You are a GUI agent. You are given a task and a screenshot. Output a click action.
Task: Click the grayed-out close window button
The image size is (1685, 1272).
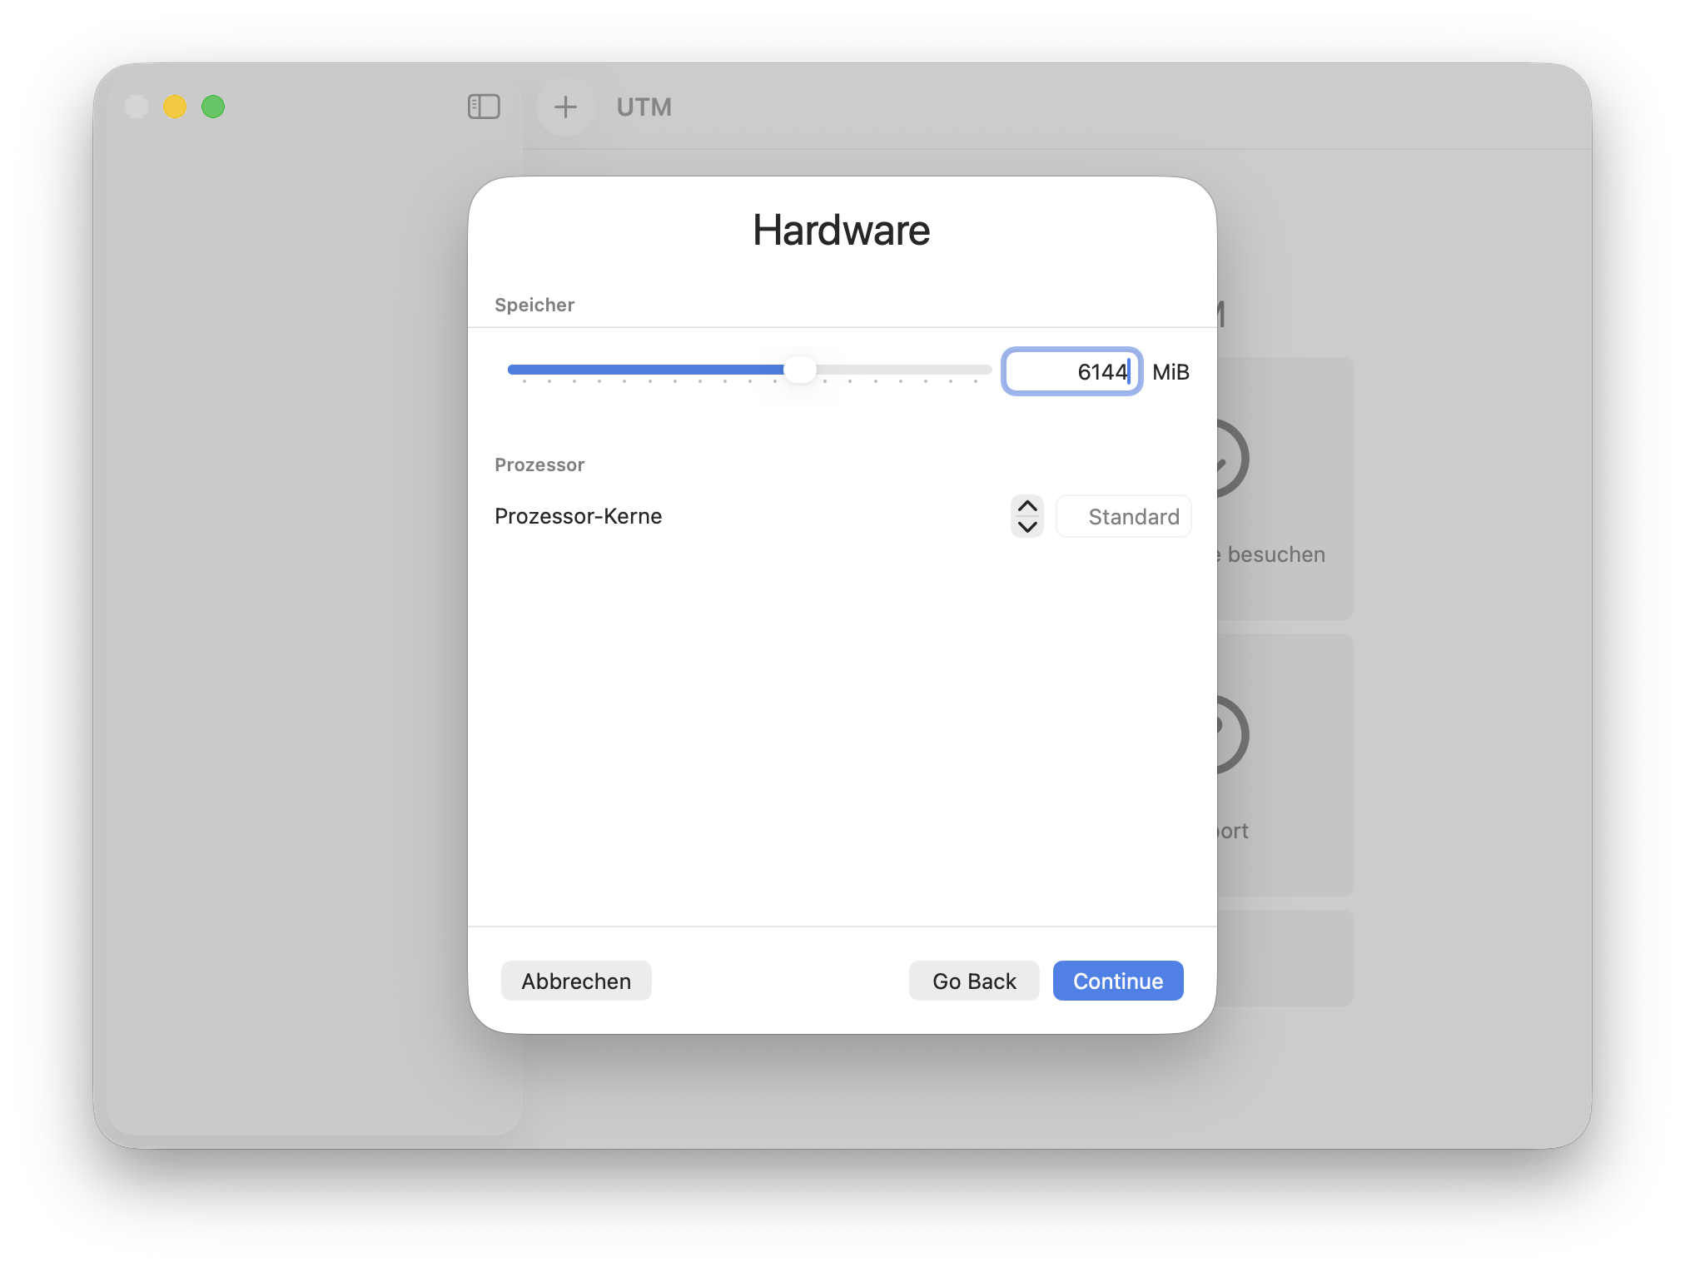137,107
